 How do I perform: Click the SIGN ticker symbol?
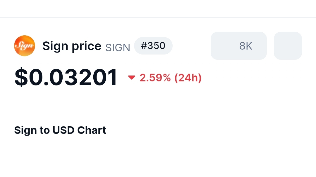tap(118, 48)
